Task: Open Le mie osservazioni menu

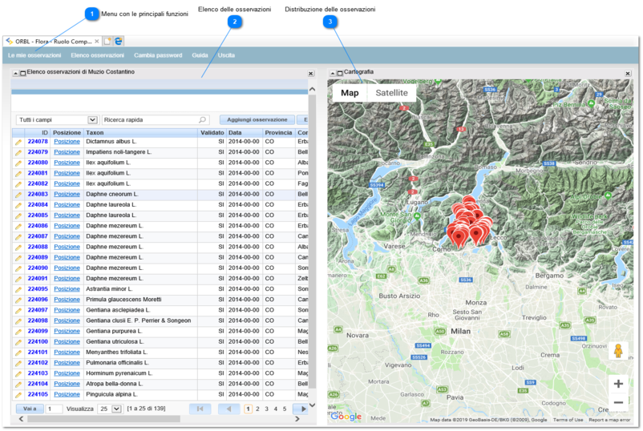Action: (x=34, y=55)
